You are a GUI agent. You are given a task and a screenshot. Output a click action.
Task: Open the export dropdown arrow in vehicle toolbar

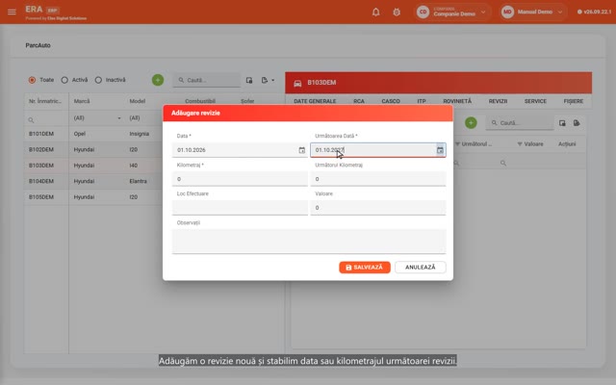(x=273, y=80)
